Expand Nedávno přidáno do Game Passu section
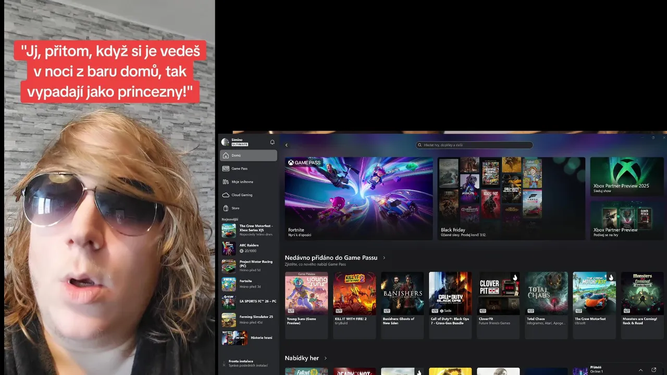 click(x=384, y=258)
